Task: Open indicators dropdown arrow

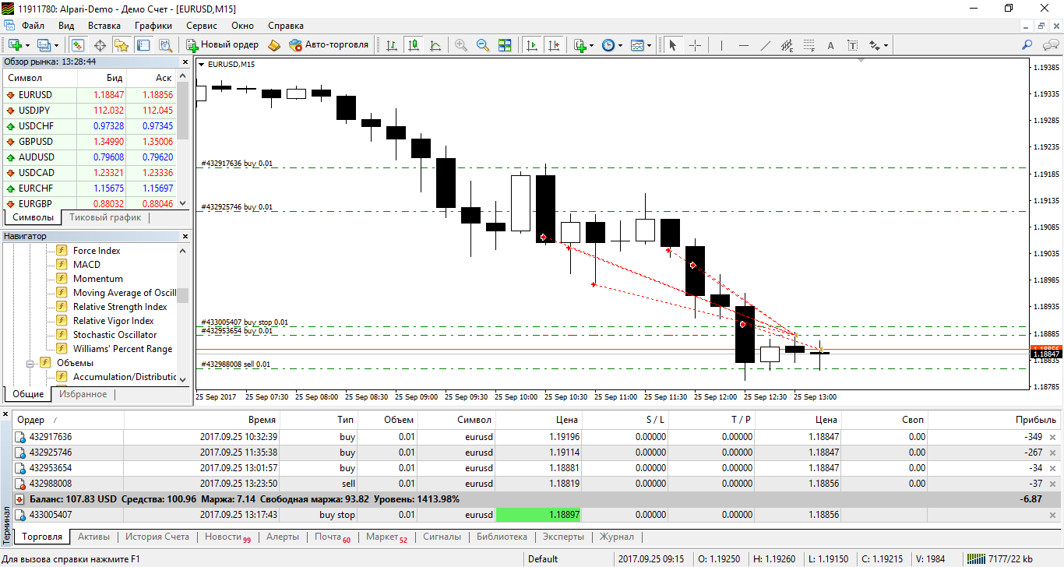Action: 592,45
